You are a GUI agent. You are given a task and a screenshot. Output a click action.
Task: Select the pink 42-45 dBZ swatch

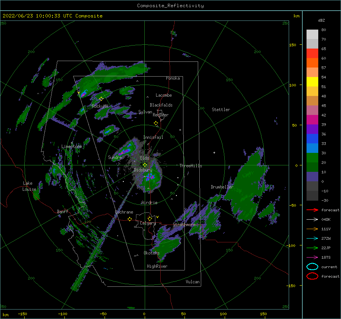click(312, 110)
